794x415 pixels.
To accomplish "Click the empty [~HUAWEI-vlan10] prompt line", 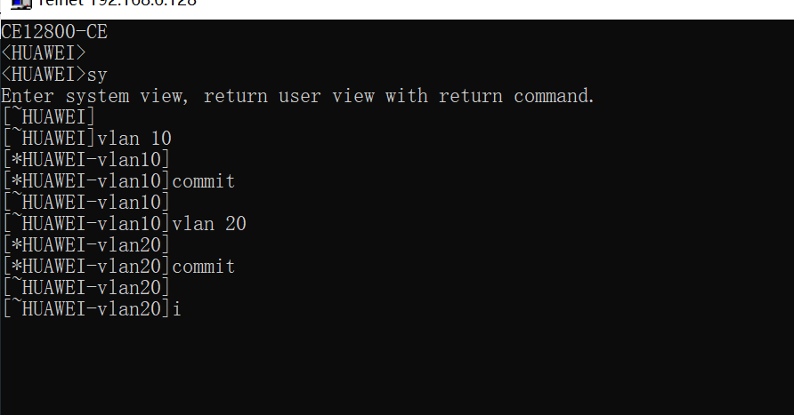I will pyautogui.click(x=86, y=203).
